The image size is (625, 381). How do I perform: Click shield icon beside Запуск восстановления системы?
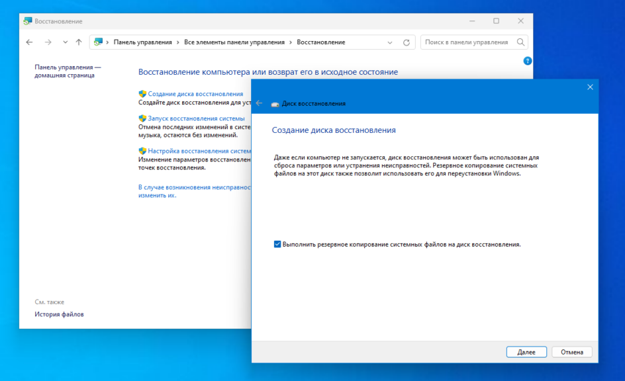[x=142, y=118]
